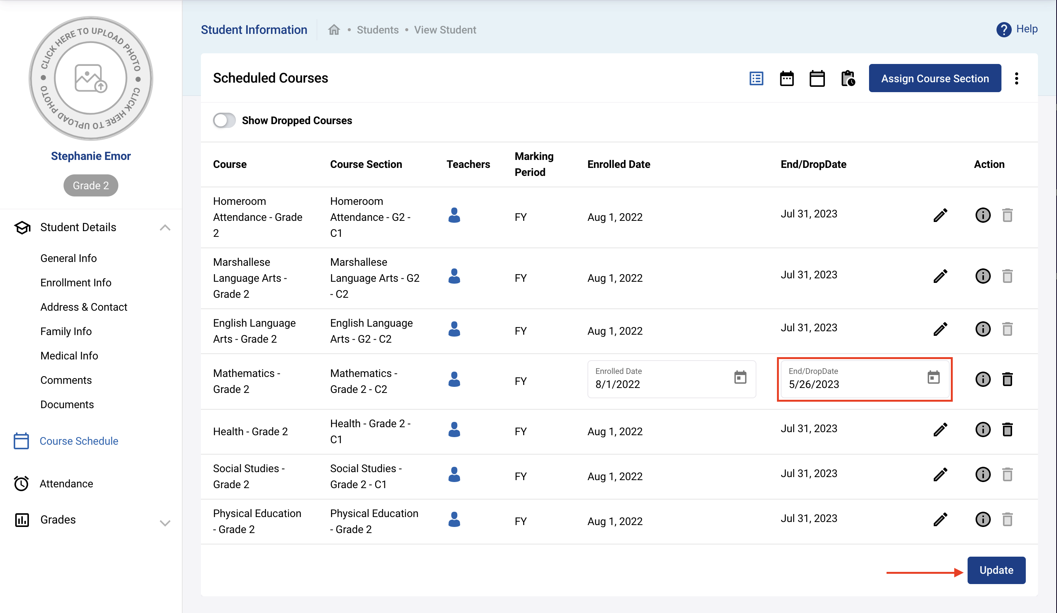Go to Enrollment Info page

(x=75, y=283)
